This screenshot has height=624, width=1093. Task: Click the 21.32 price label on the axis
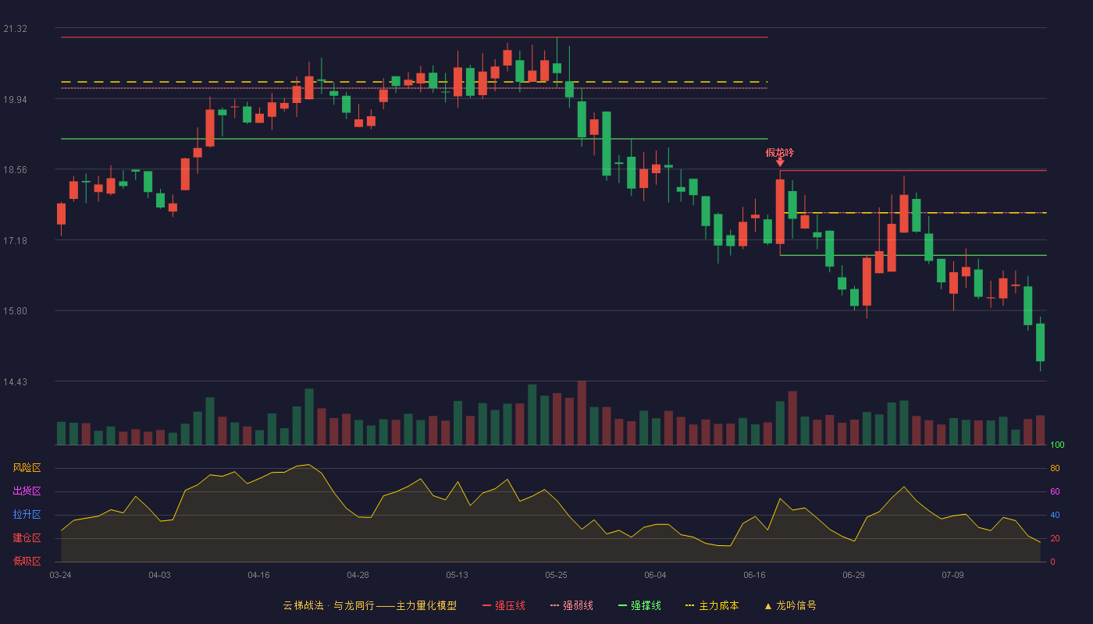click(x=16, y=29)
